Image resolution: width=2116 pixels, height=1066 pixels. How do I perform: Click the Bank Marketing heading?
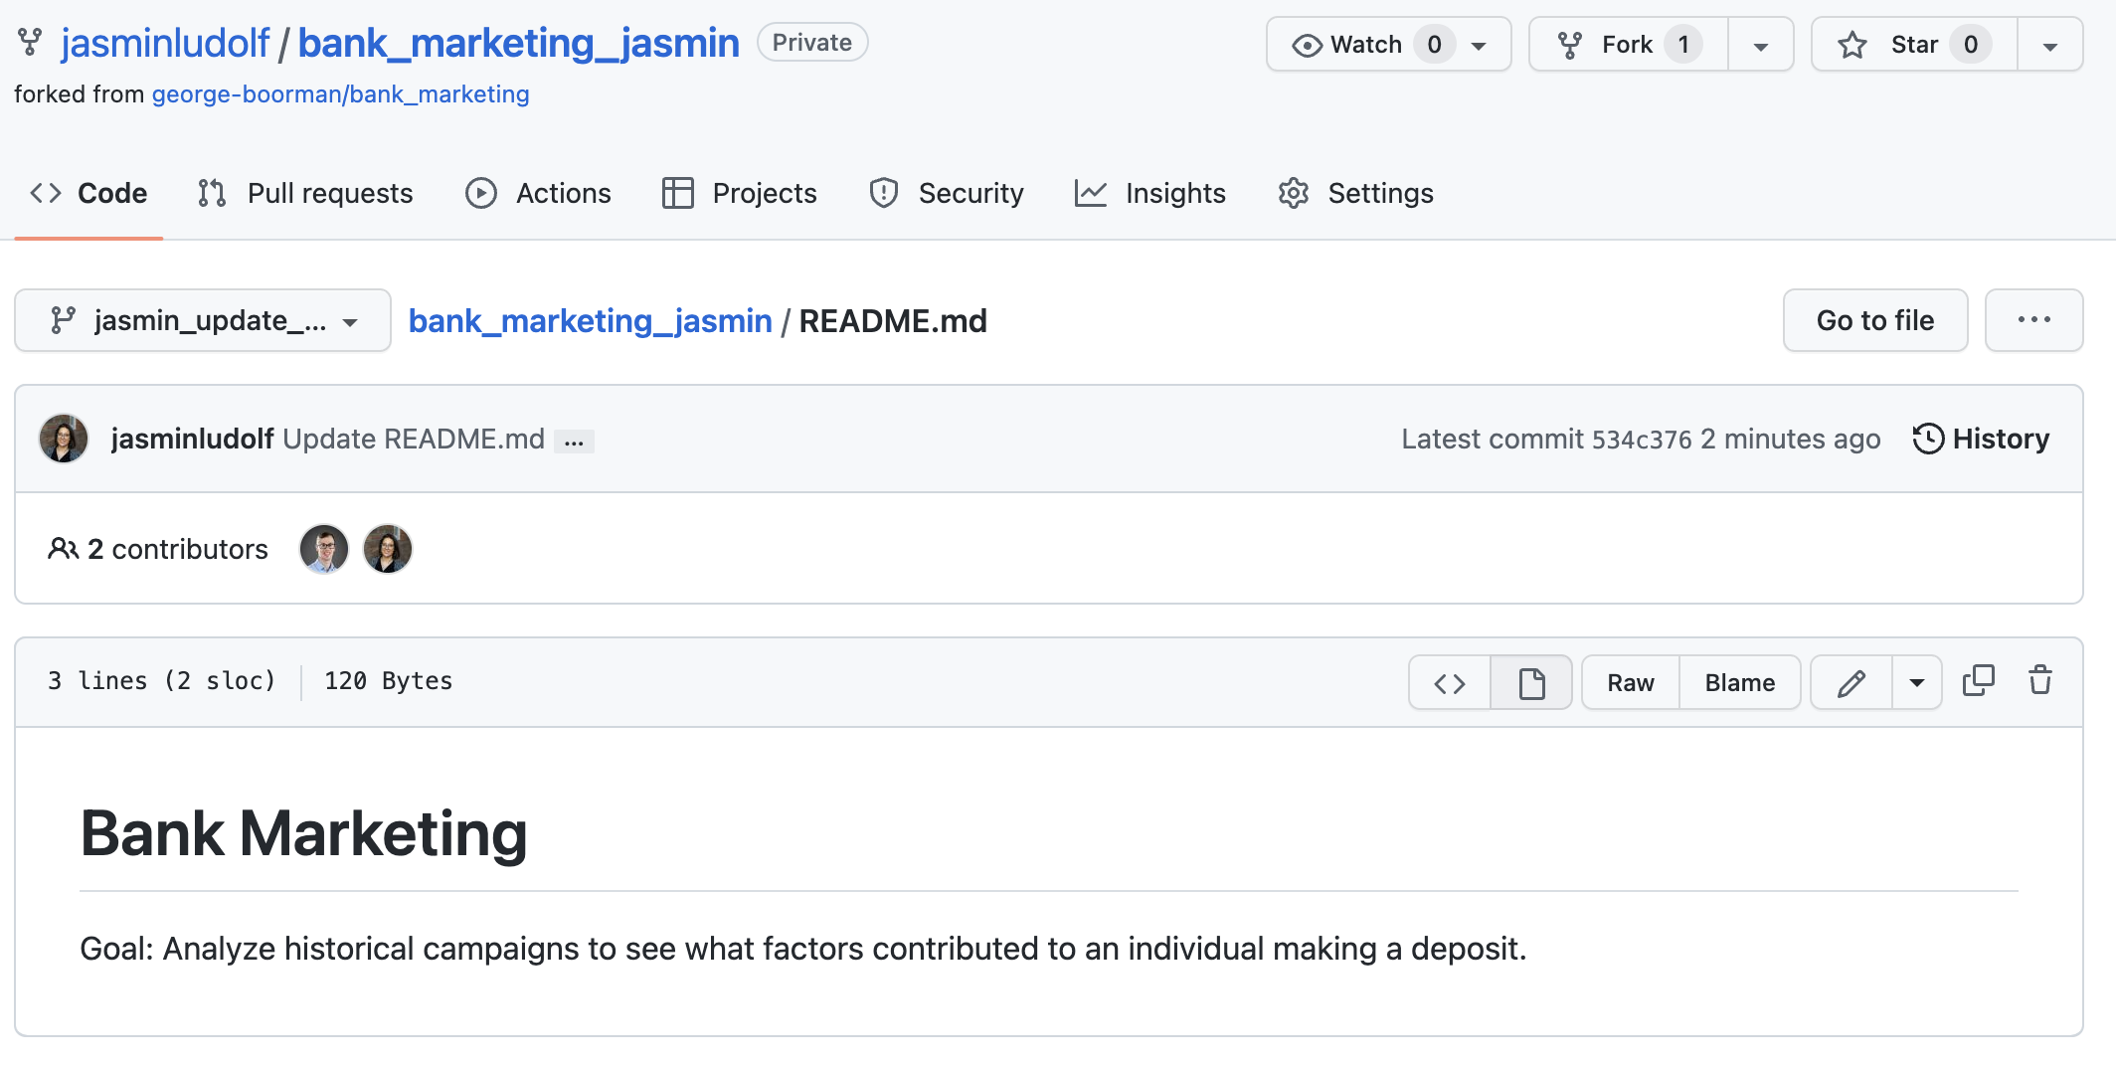[303, 833]
